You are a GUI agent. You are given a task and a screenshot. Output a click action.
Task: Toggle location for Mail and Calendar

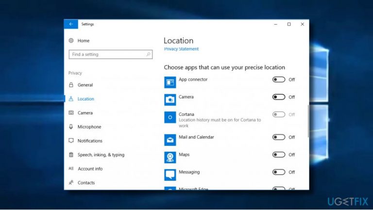[279, 137]
